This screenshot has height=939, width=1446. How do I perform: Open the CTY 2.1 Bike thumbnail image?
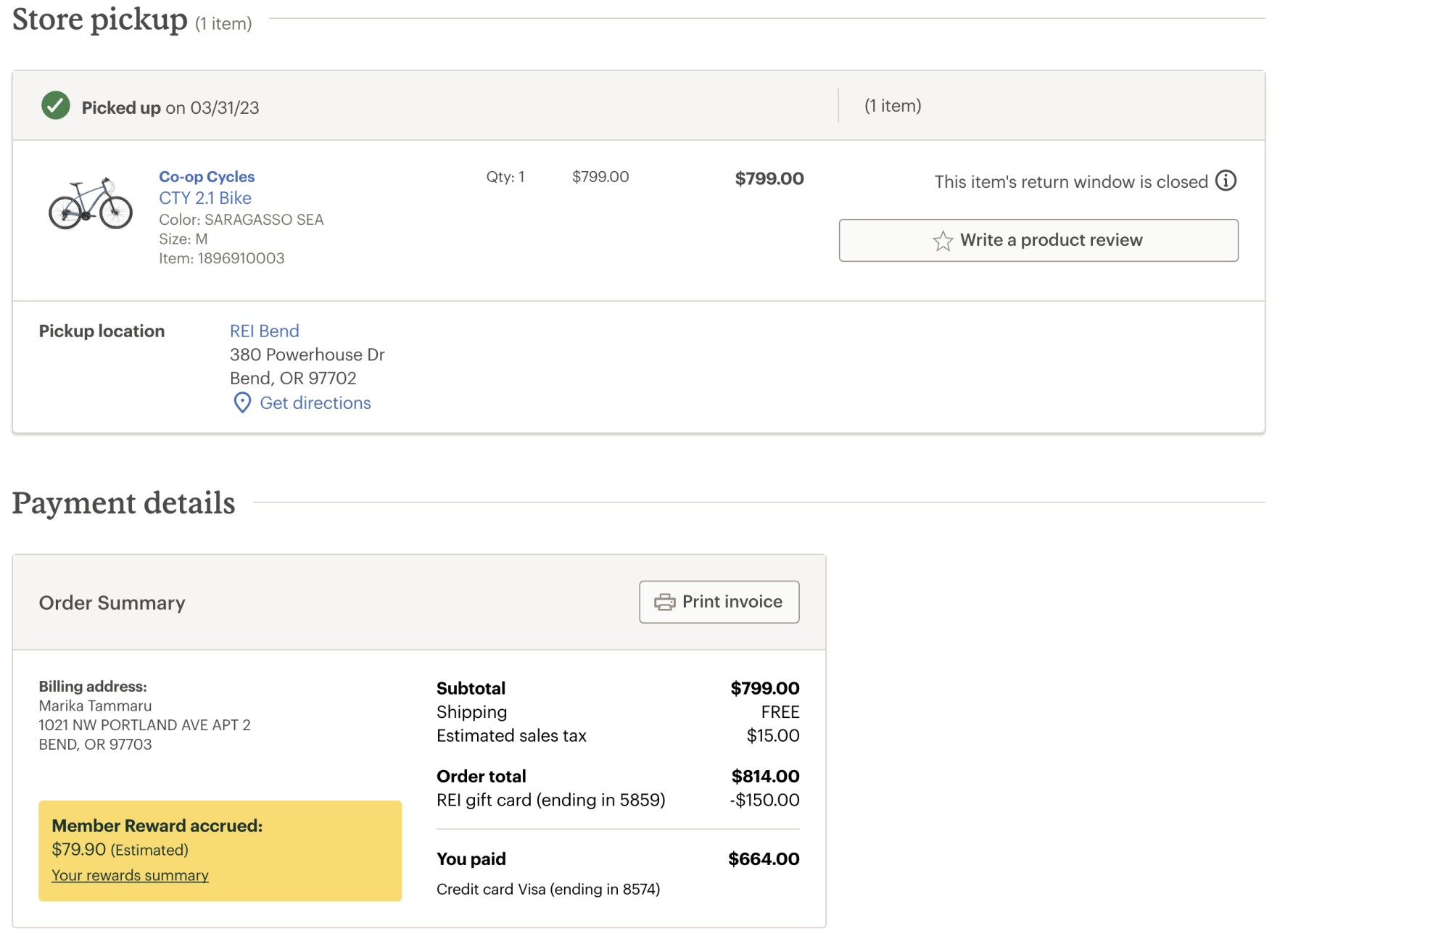click(x=91, y=204)
